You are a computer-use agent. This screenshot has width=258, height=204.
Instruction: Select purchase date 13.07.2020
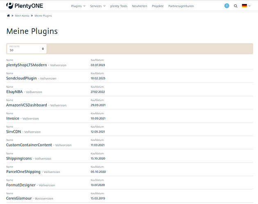coord(98,185)
